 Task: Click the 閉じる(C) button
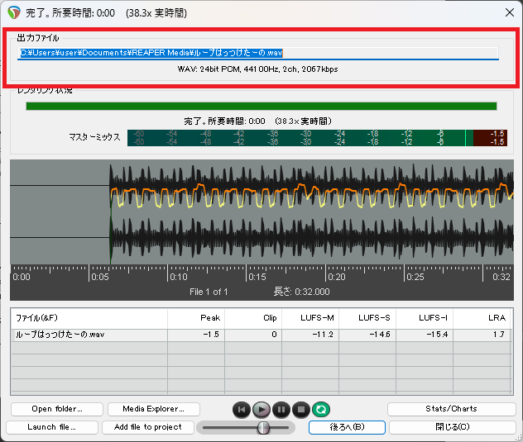click(x=452, y=427)
